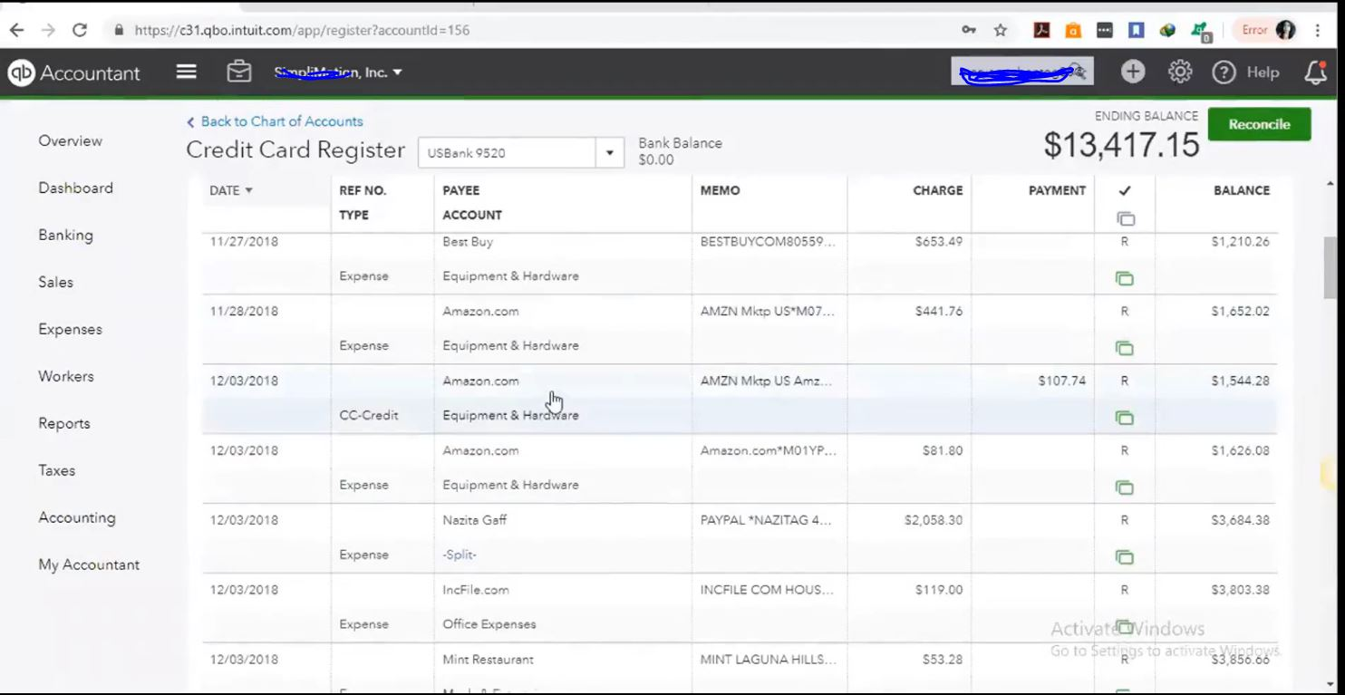The width and height of the screenshot is (1345, 695).
Task: Click the Help label in the header
Action: point(1263,72)
